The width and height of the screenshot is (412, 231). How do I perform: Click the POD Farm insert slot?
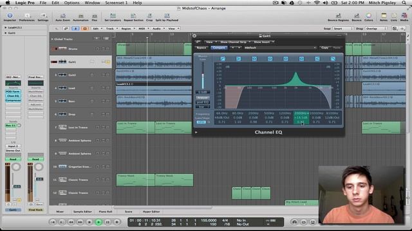pos(13,91)
